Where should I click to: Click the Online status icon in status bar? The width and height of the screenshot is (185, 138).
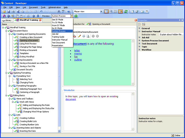pyautogui.click(x=172, y=135)
